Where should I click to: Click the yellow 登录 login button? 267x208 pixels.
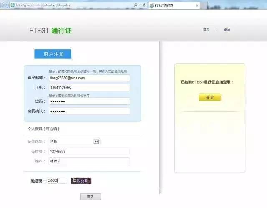[x=210, y=97]
